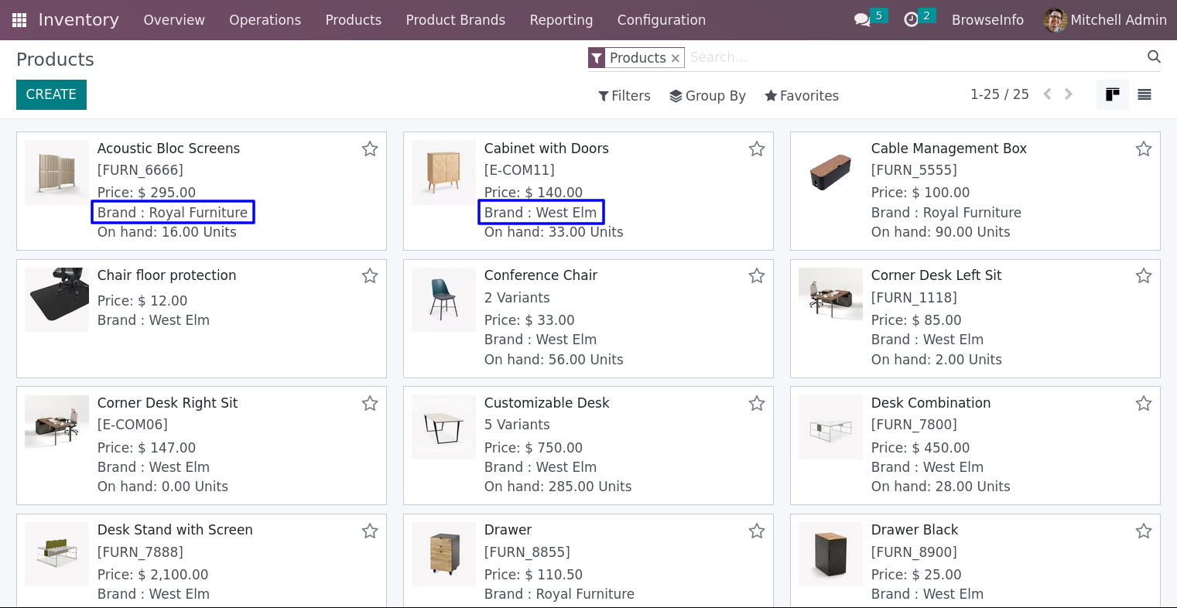This screenshot has width=1177, height=608.
Task: Star Conference Chair as favorite
Action: pos(757,275)
